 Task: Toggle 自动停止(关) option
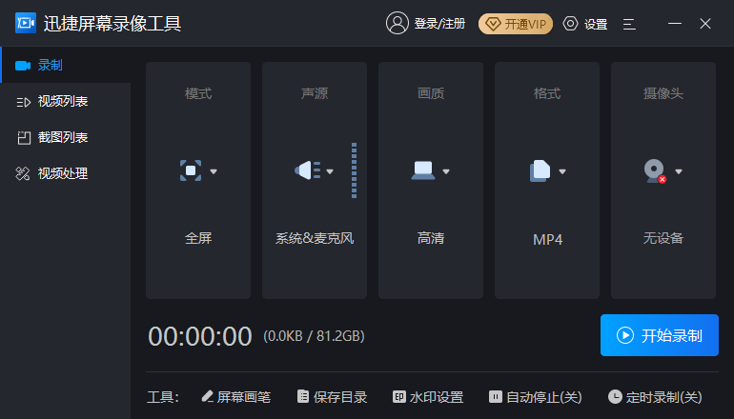(536, 397)
